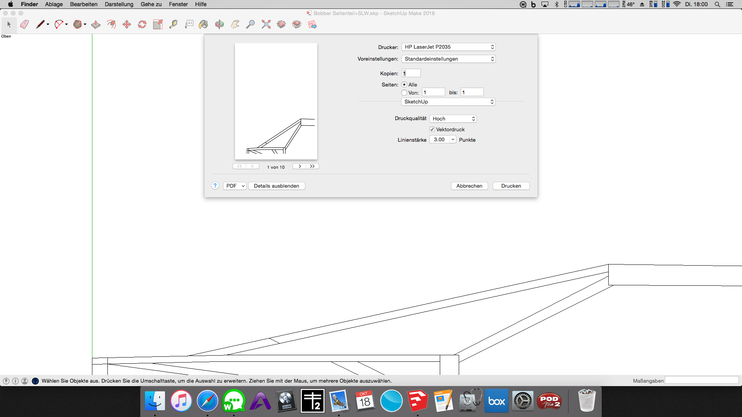Click the Zoom Extents tool
Screen dimensions: 742x417
(x=266, y=24)
